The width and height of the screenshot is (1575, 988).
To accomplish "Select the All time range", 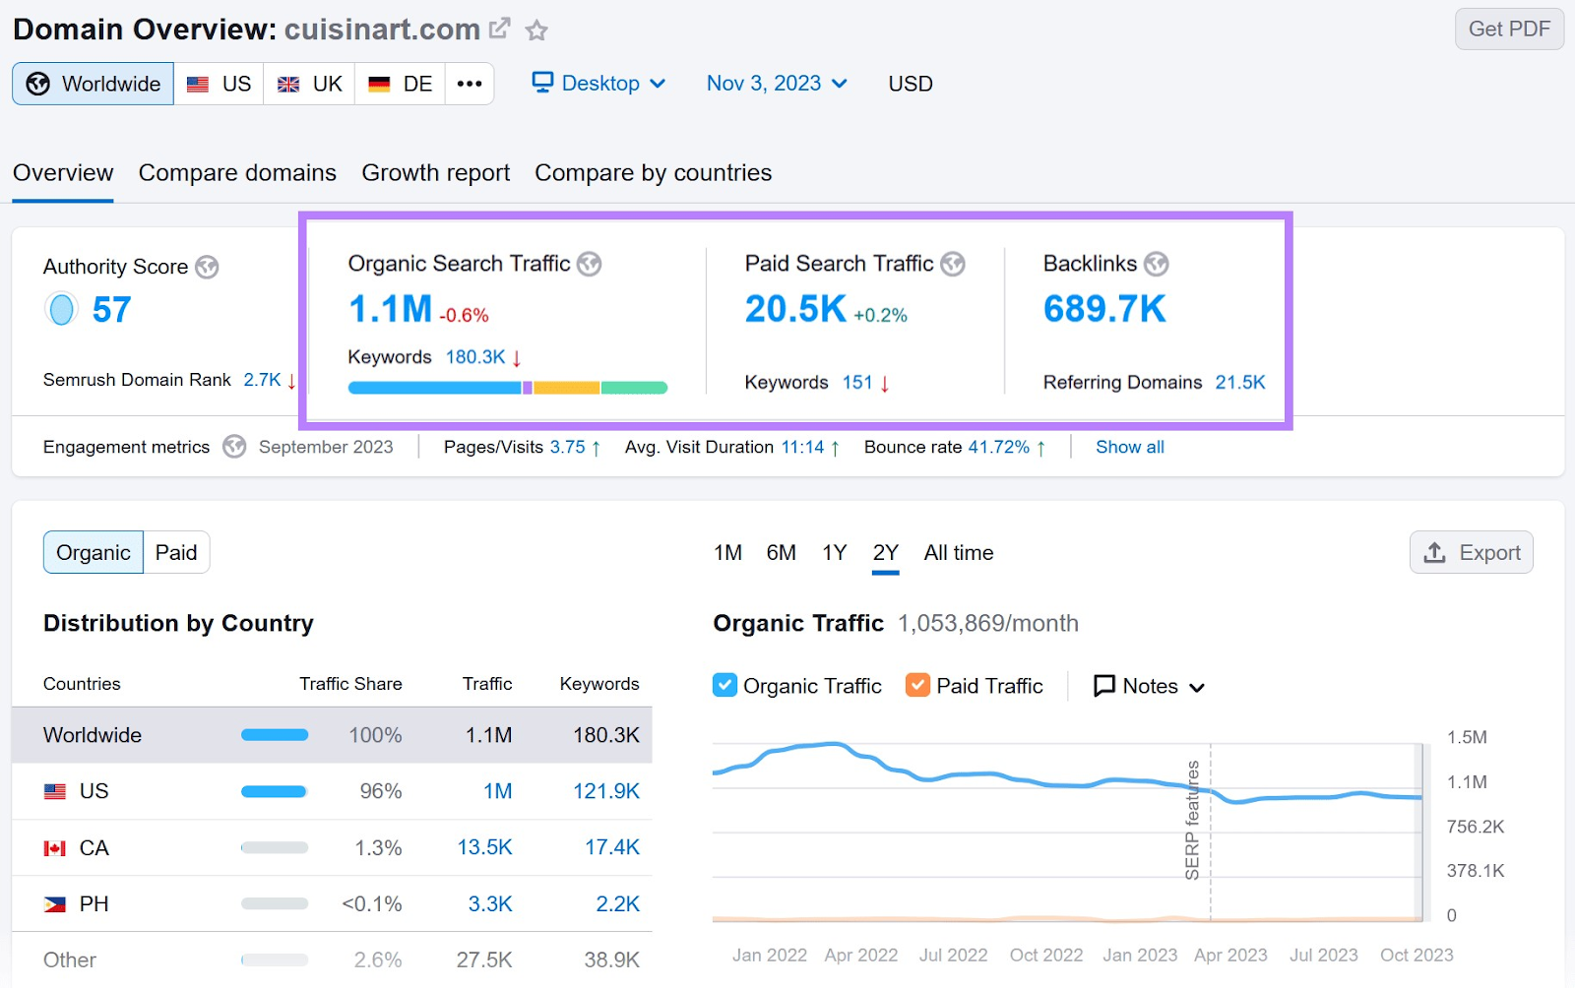I will coord(959,553).
